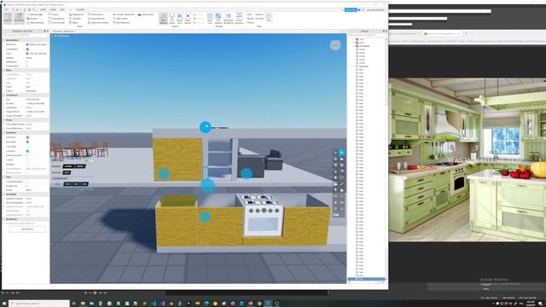This screenshot has height=307, width=546.
Task: Take a Screen Shot
Action: [180, 19]
